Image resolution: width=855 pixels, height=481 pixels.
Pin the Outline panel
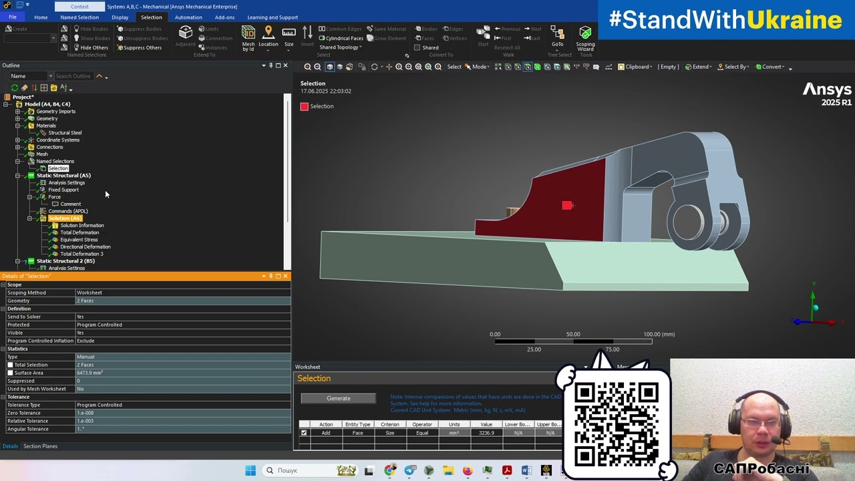[x=271, y=65]
